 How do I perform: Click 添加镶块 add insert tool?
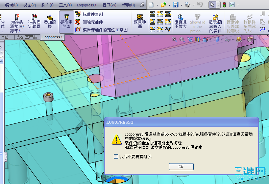(50, 22)
